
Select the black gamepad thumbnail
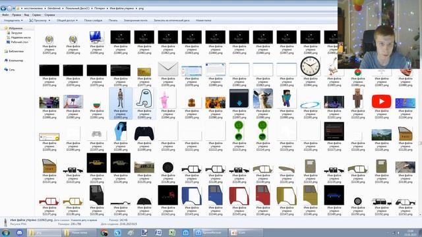[x=144, y=134]
